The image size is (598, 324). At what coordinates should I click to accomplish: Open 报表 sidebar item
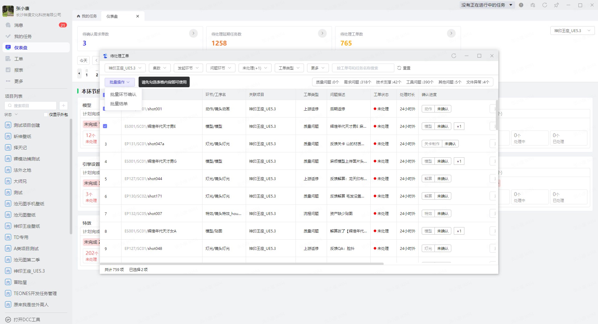tap(36, 70)
